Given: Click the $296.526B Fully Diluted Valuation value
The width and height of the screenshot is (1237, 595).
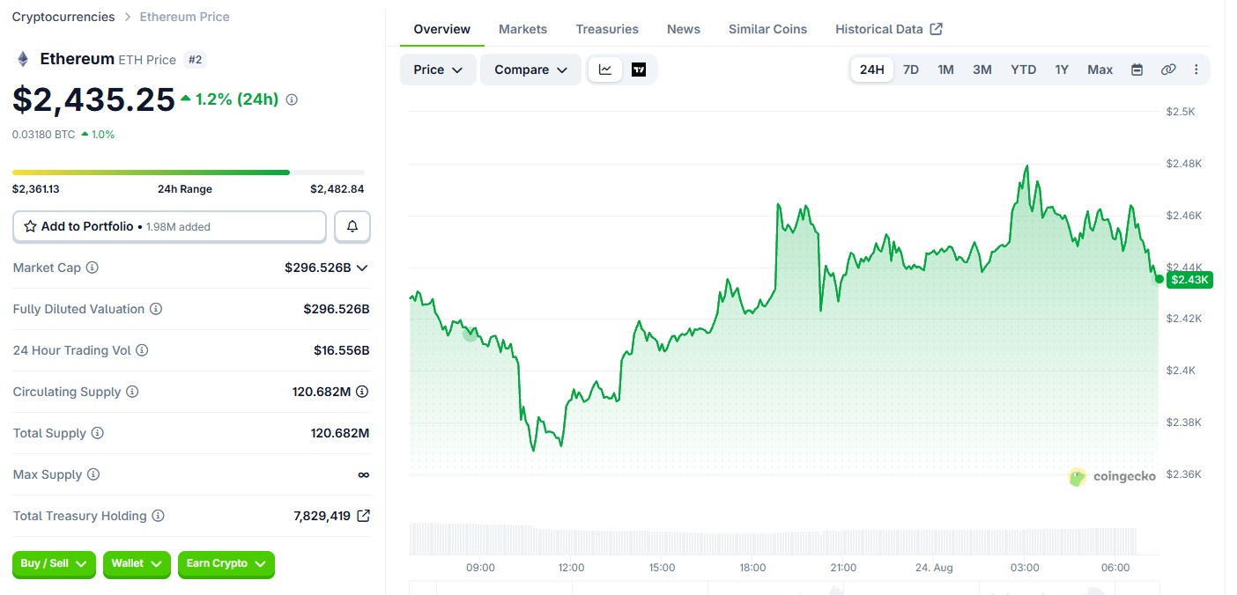Looking at the screenshot, I should [336, 309].
